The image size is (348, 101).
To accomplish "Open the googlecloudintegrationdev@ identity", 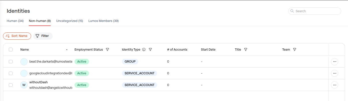I will point(51,73).
